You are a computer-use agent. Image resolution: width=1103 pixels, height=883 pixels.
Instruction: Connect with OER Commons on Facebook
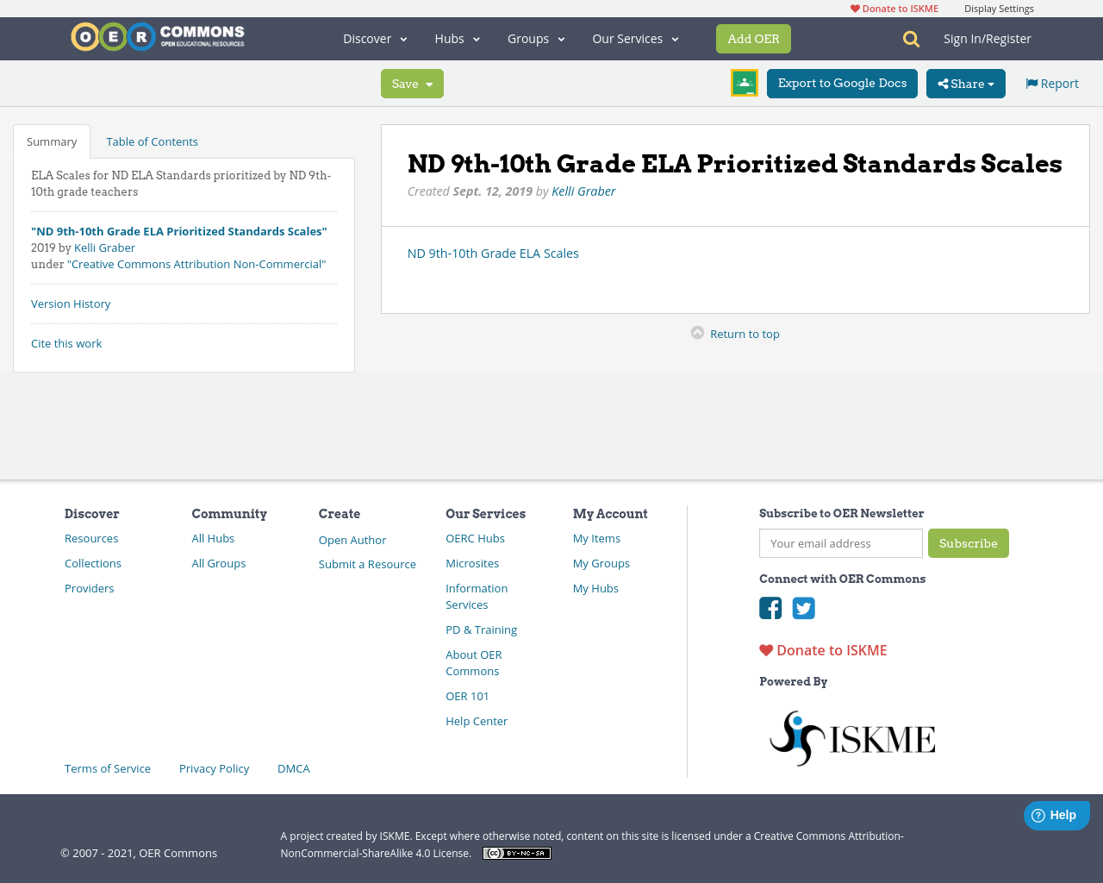tap(770, 608)
